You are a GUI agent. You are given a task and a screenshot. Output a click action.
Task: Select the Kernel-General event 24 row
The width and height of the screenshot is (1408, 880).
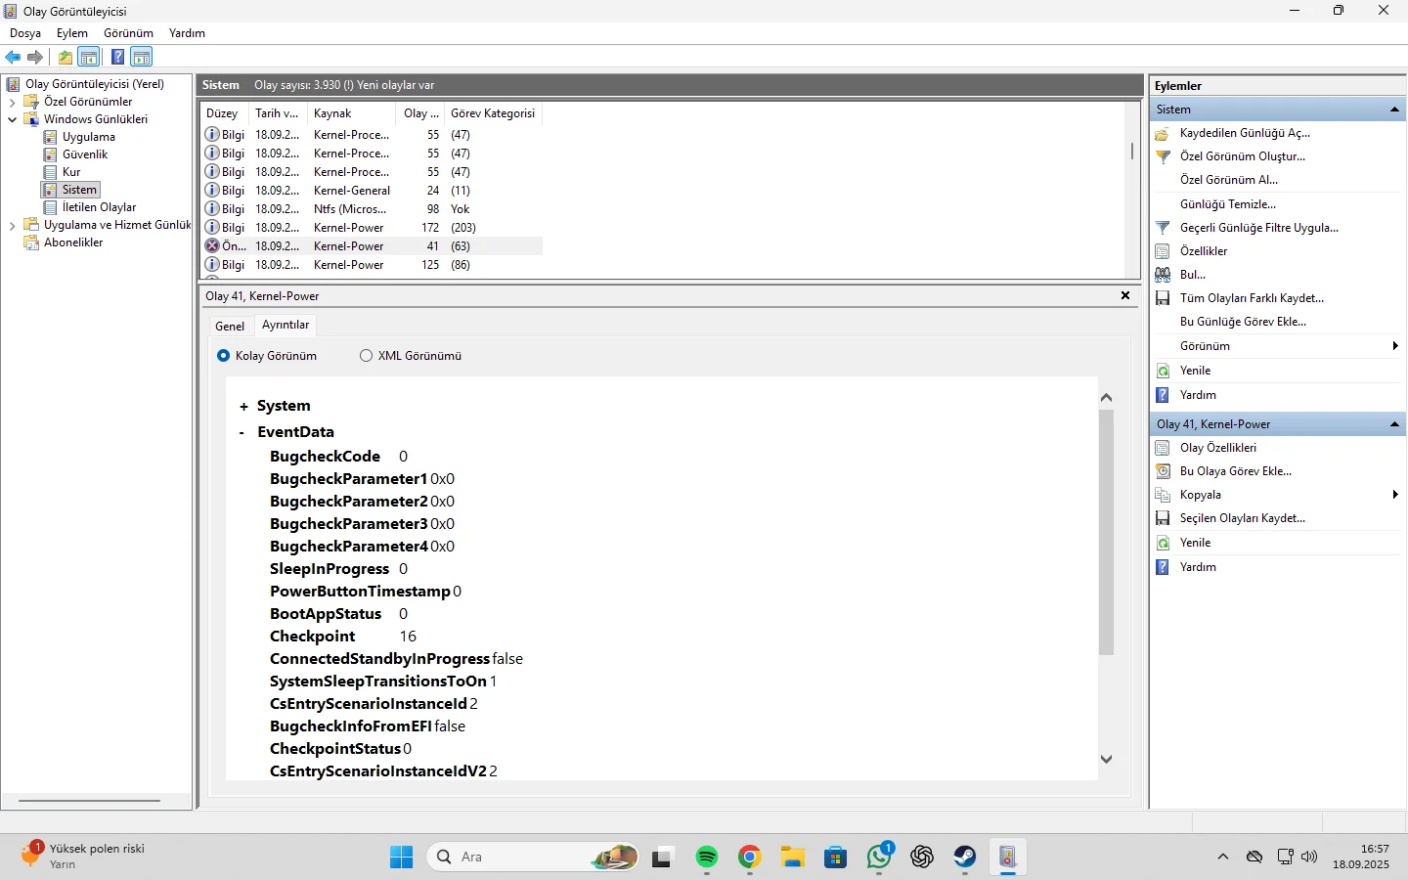pos(372,191)
